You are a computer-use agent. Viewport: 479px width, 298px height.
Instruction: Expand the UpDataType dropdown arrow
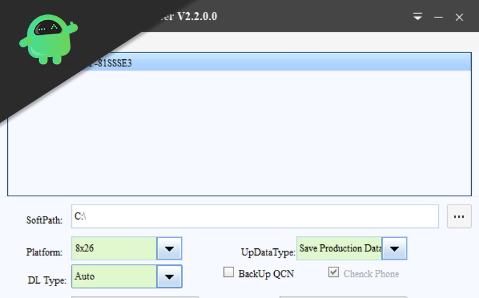tap(395, 248)
